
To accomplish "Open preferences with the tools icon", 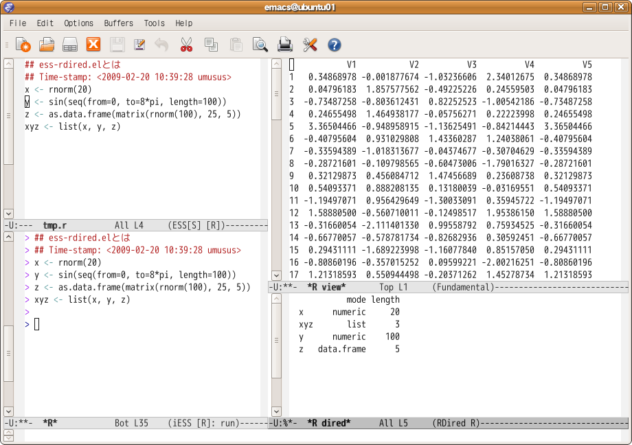I will point(310,45).
